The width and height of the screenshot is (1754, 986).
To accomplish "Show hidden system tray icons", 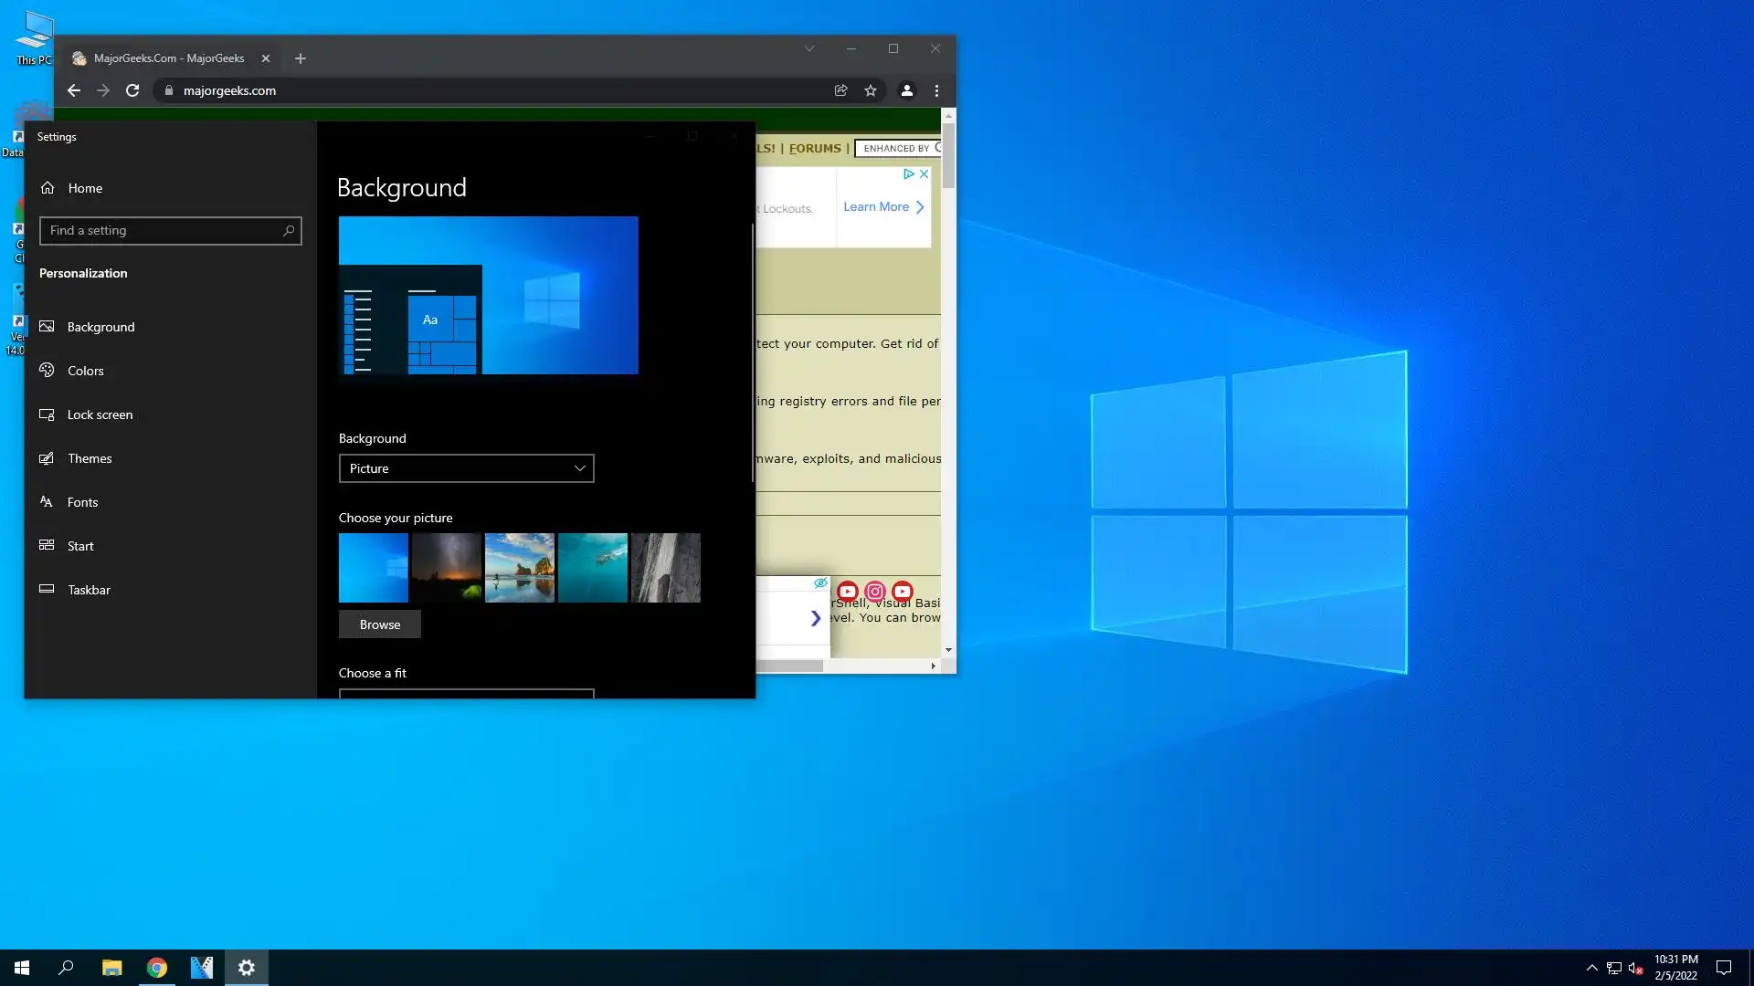I will click(x=1591, y=968).
